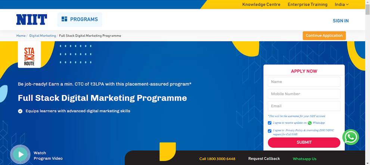Open Enterprise Training
370x165 pixels.
308,4
